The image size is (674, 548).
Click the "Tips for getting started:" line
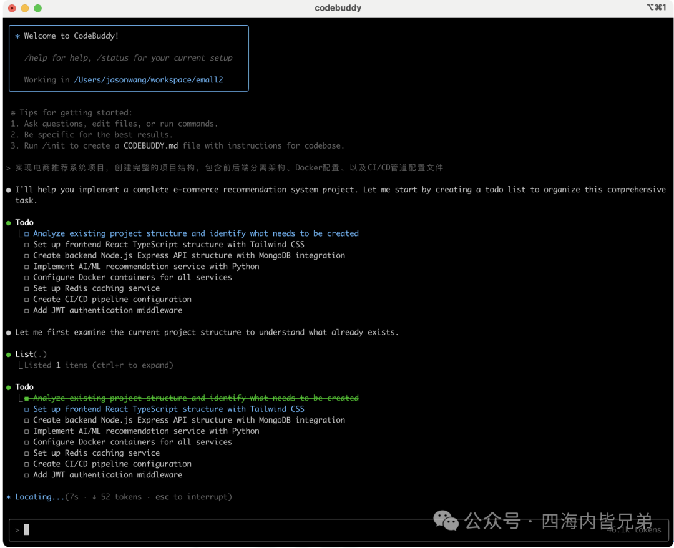point(76,113)
